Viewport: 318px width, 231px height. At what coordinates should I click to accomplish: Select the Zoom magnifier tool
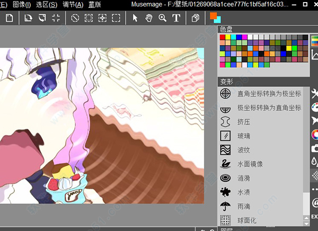tap(162, 18)
